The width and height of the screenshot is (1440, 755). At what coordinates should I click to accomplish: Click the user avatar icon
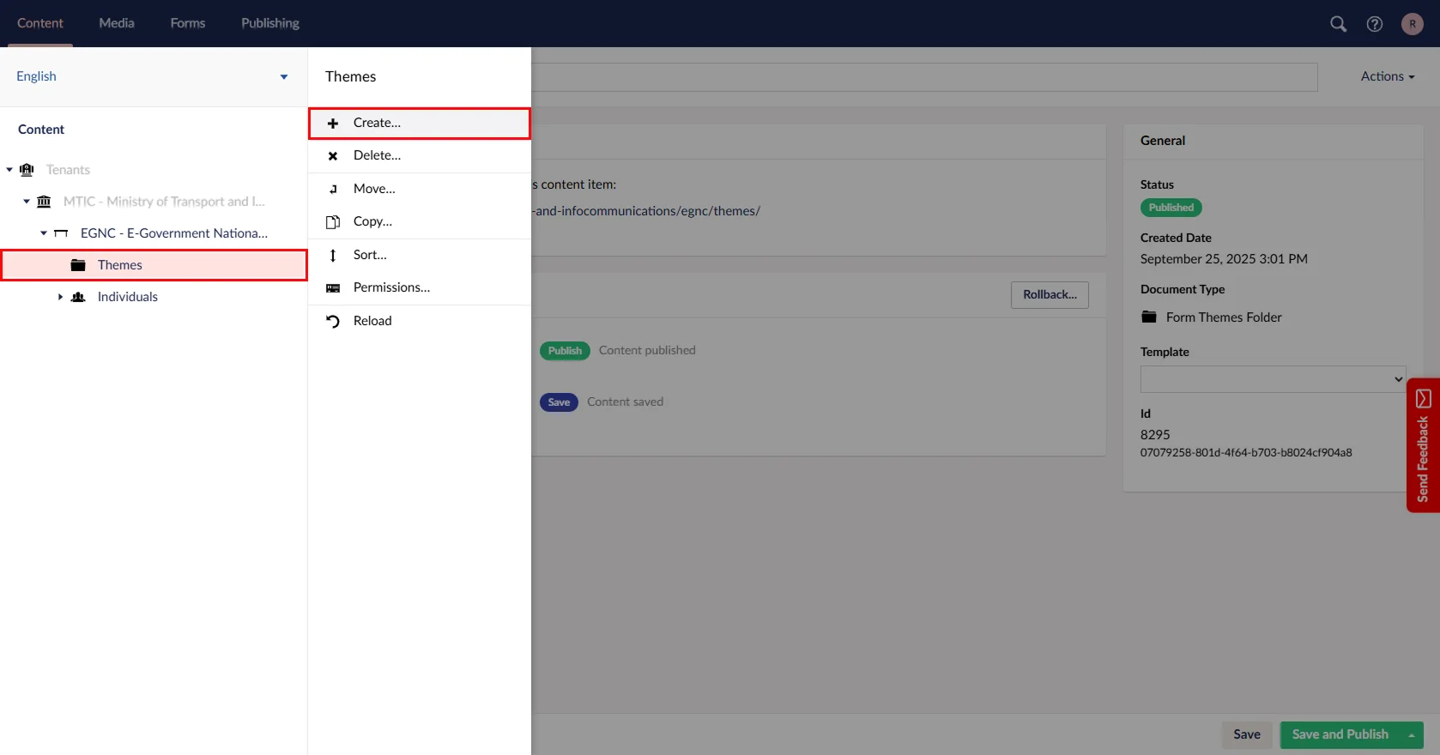[x=1412, y=24]
